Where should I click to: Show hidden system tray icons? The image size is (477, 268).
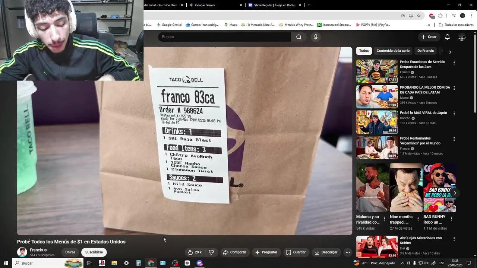click(402, 263)
